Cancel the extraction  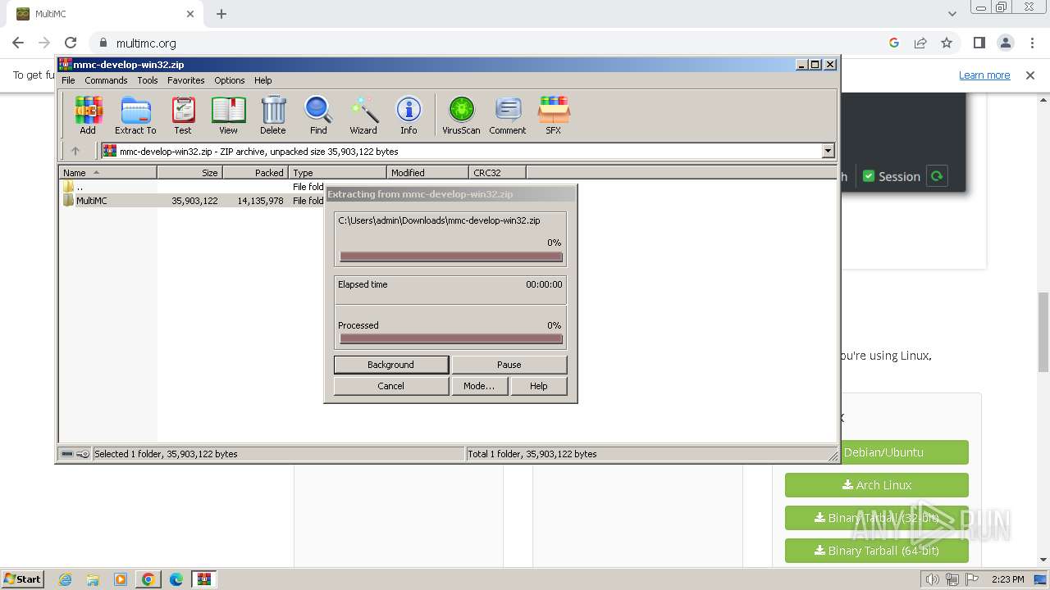391,386
